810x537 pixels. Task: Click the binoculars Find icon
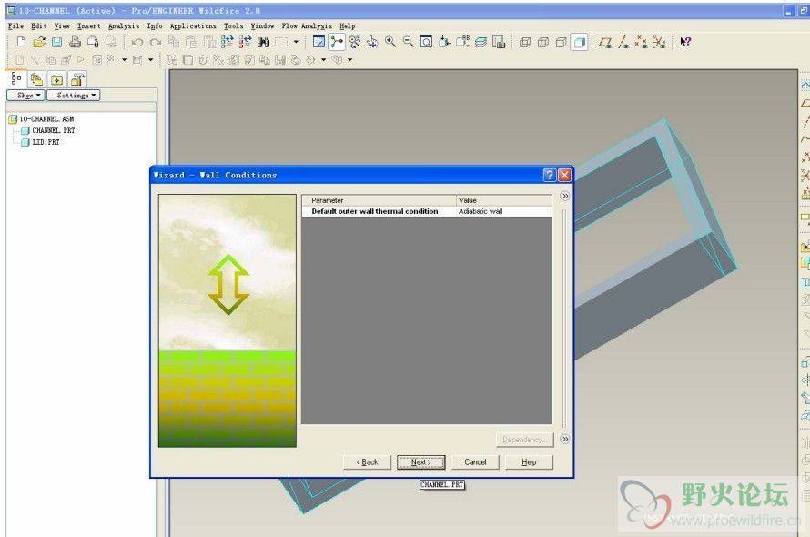point(263,42)
